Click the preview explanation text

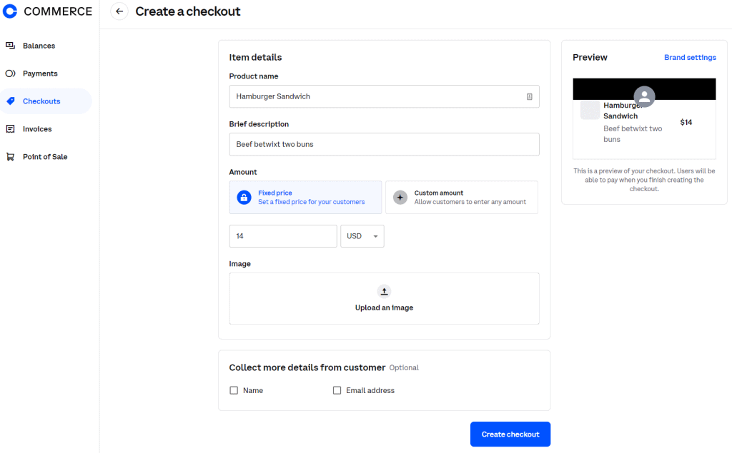(644, 180)
